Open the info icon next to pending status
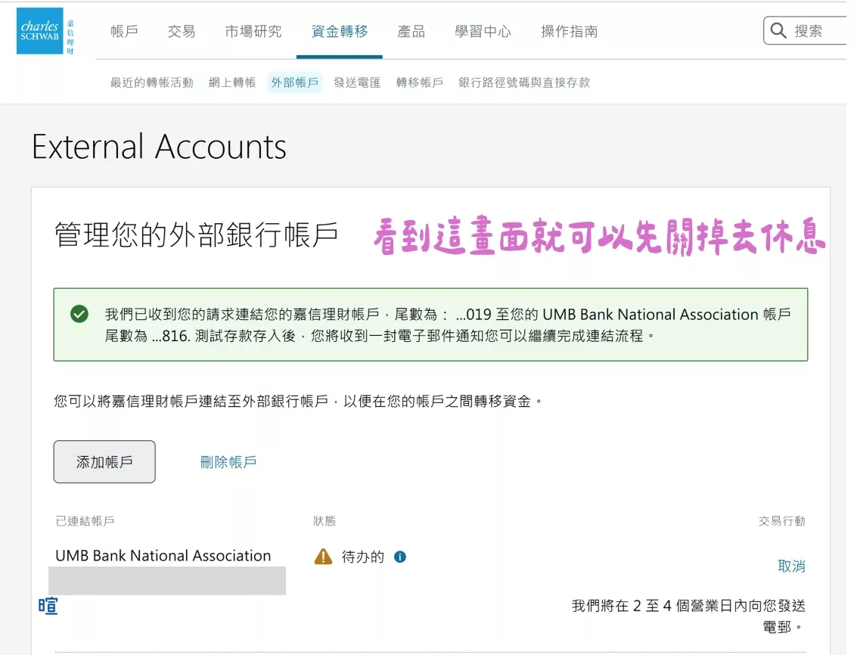This screenshot has height=655, width=854. 401,556
